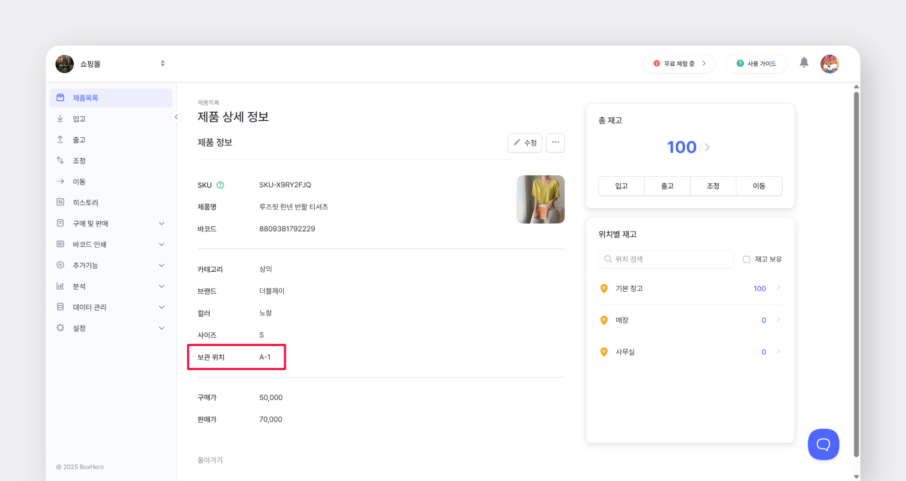Click the profile avatar at top right
This screenshot has width=906, height=481.
pos(830,63)
